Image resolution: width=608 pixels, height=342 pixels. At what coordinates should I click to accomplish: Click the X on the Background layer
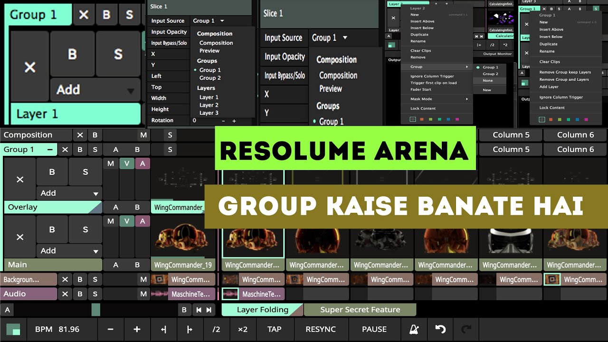[x=65, y=279]
